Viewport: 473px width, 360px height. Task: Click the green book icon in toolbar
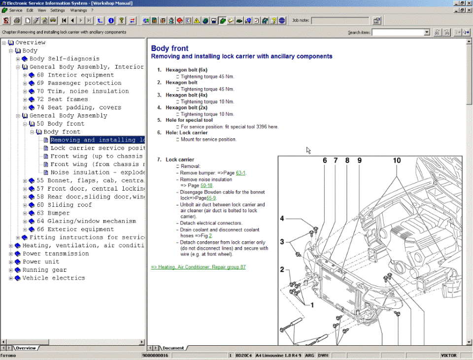(x=223, y=21)
